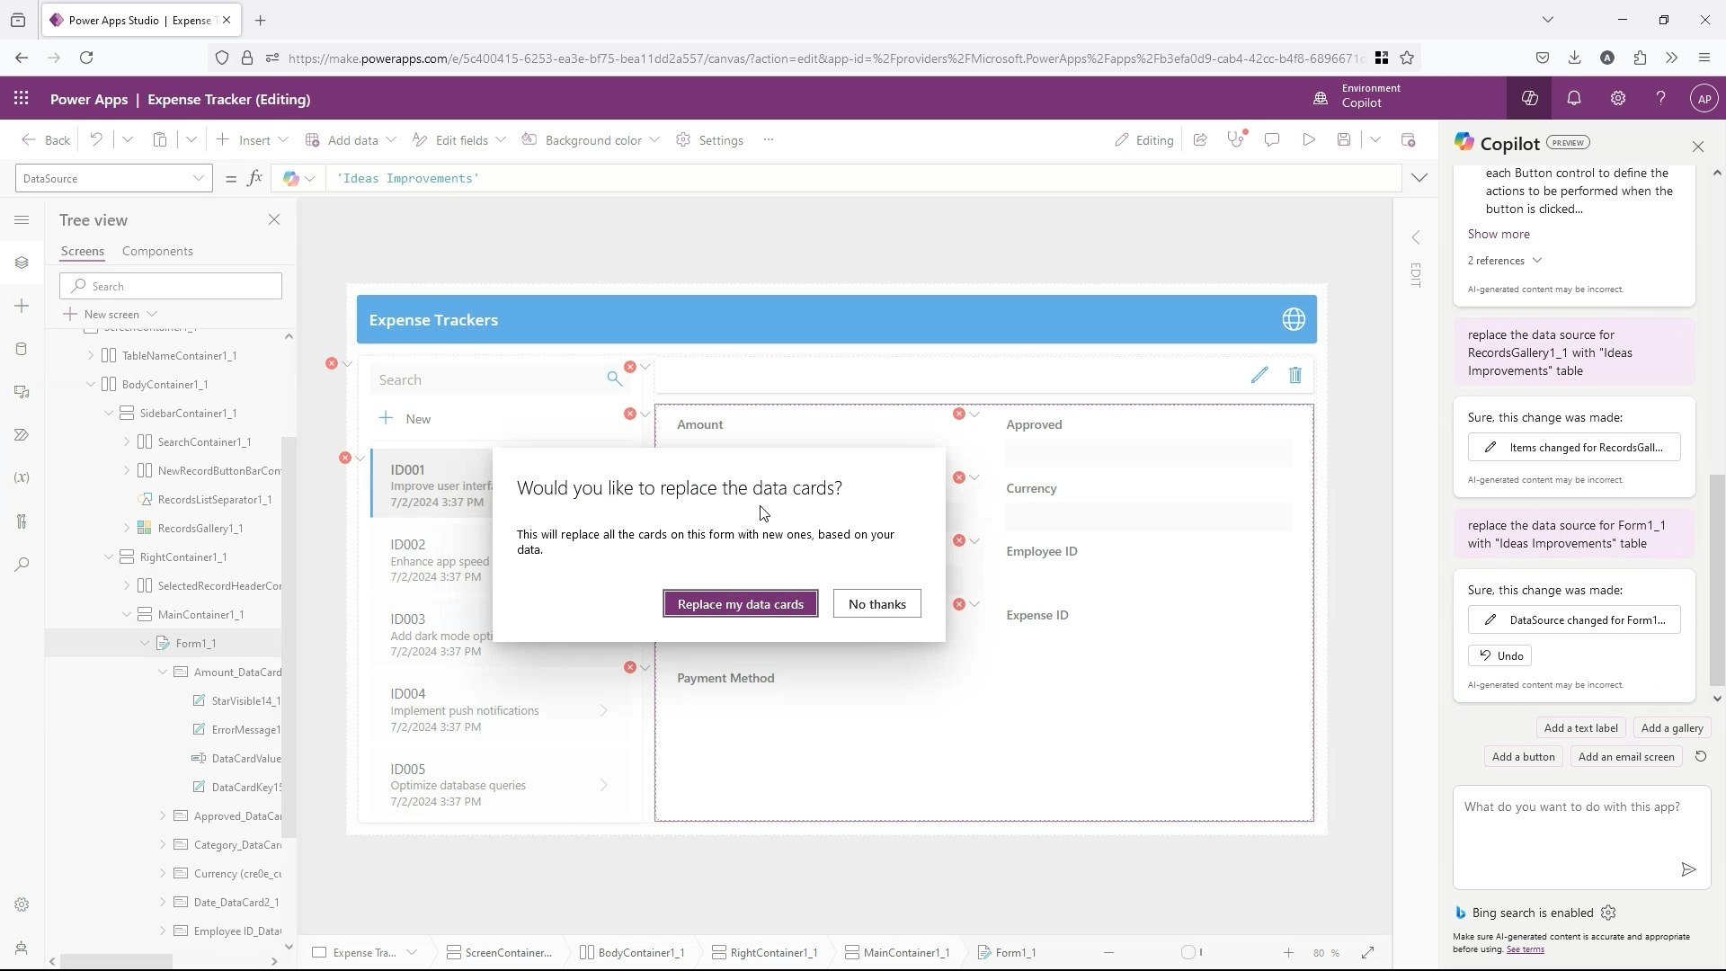Click the No thanks button
Screen dimensions: 1726x971
876,604
